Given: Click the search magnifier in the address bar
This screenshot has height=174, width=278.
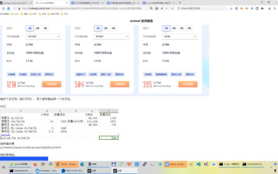Looking at the screenshot, I should point(151,8).
